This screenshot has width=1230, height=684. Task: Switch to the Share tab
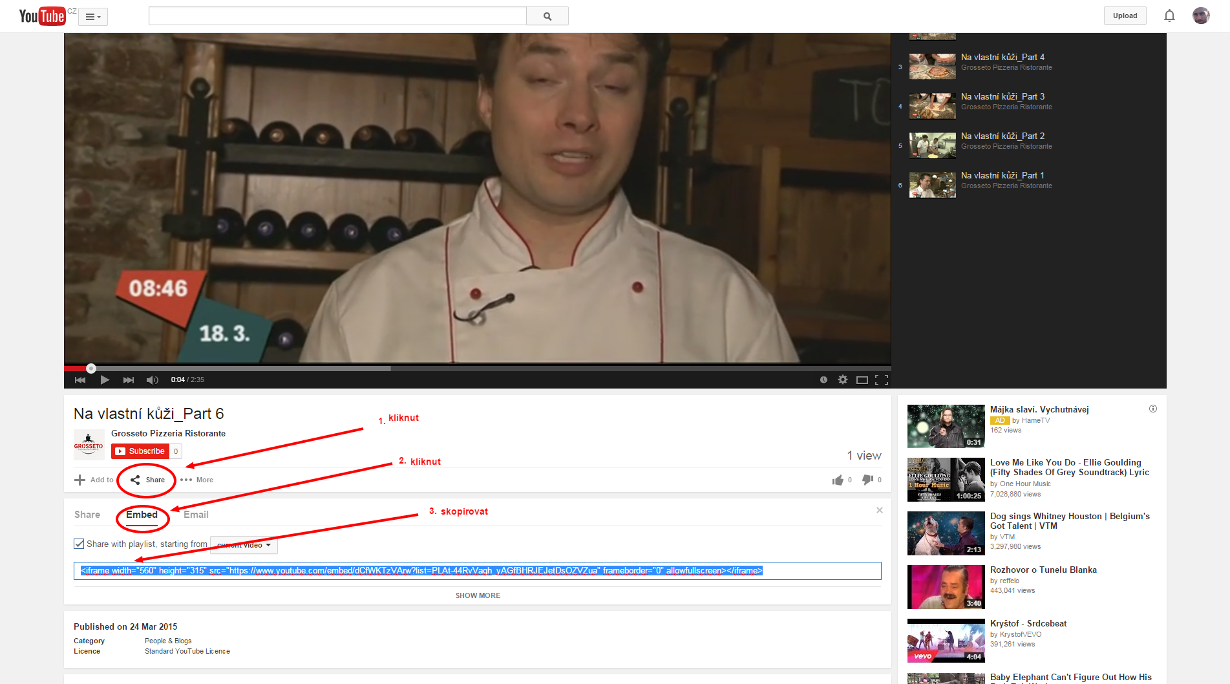click(87, 515)
